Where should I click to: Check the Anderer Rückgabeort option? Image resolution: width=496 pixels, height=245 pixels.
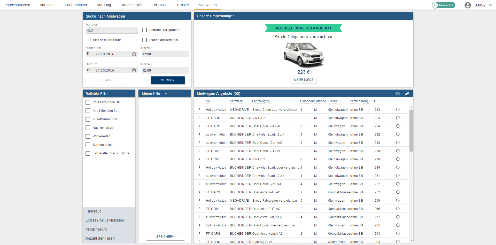pos(144,30)
